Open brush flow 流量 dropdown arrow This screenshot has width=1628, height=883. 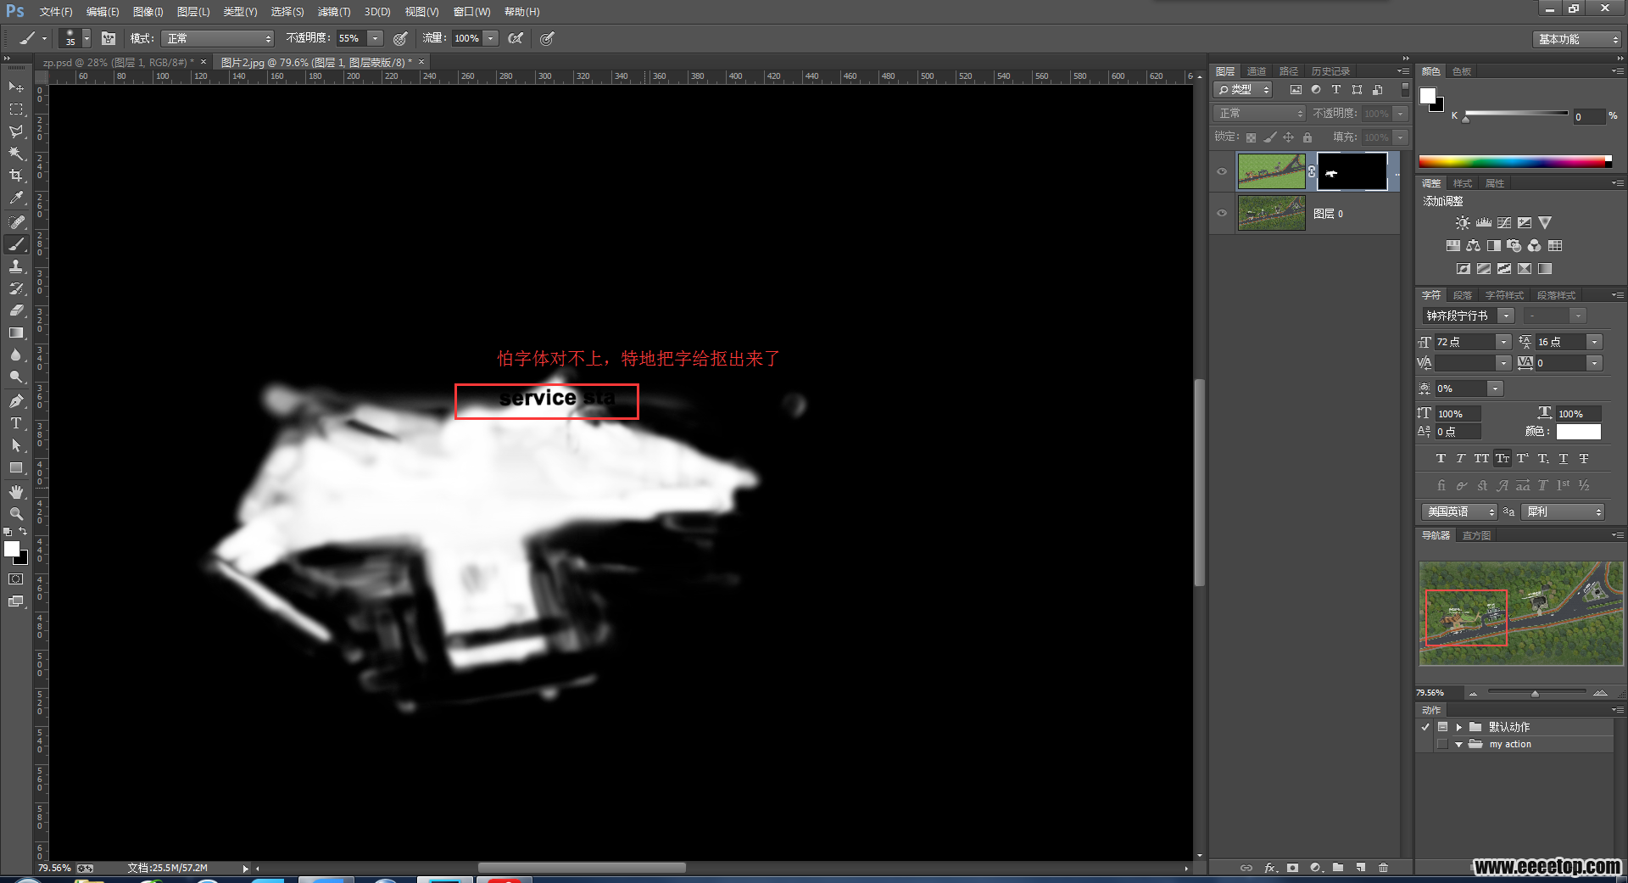pyautogui.click(x=491, y=38)
